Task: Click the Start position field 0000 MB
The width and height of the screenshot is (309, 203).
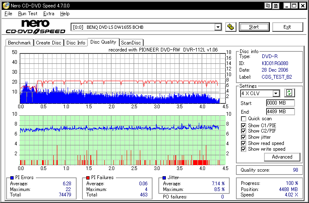Action: pos(280,103)
